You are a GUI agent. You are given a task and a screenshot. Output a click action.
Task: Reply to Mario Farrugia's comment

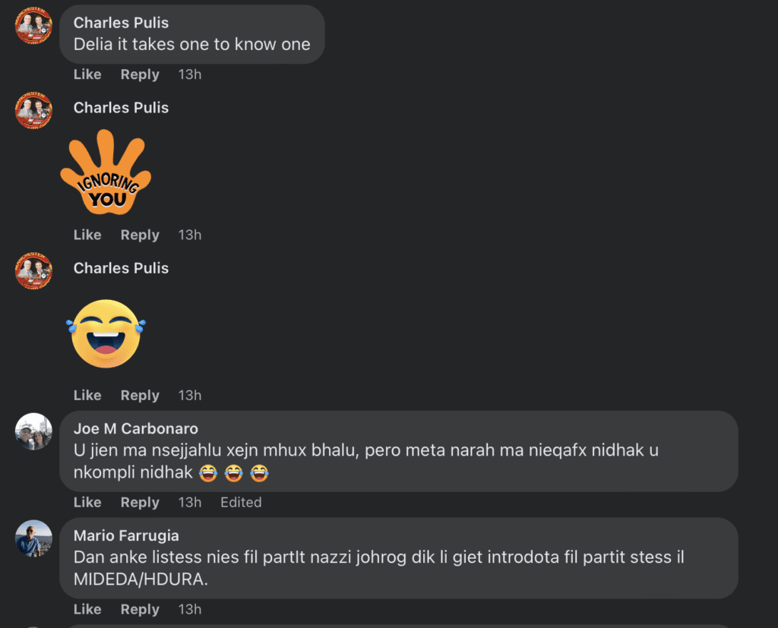point(140,609)
